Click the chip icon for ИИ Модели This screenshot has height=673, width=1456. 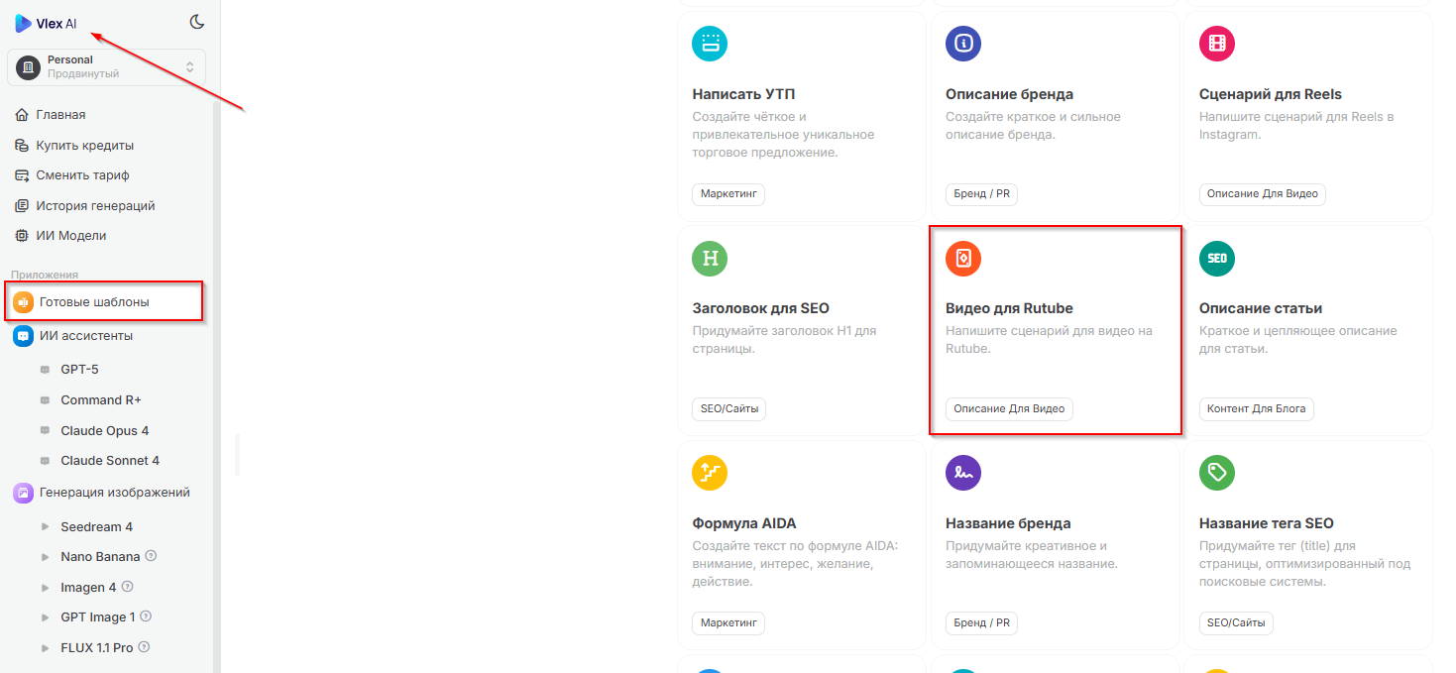[x=22, y=236]
